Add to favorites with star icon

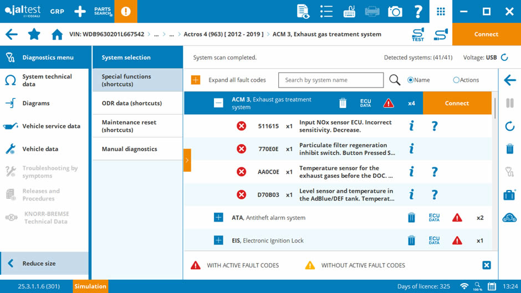click(34, 34)
